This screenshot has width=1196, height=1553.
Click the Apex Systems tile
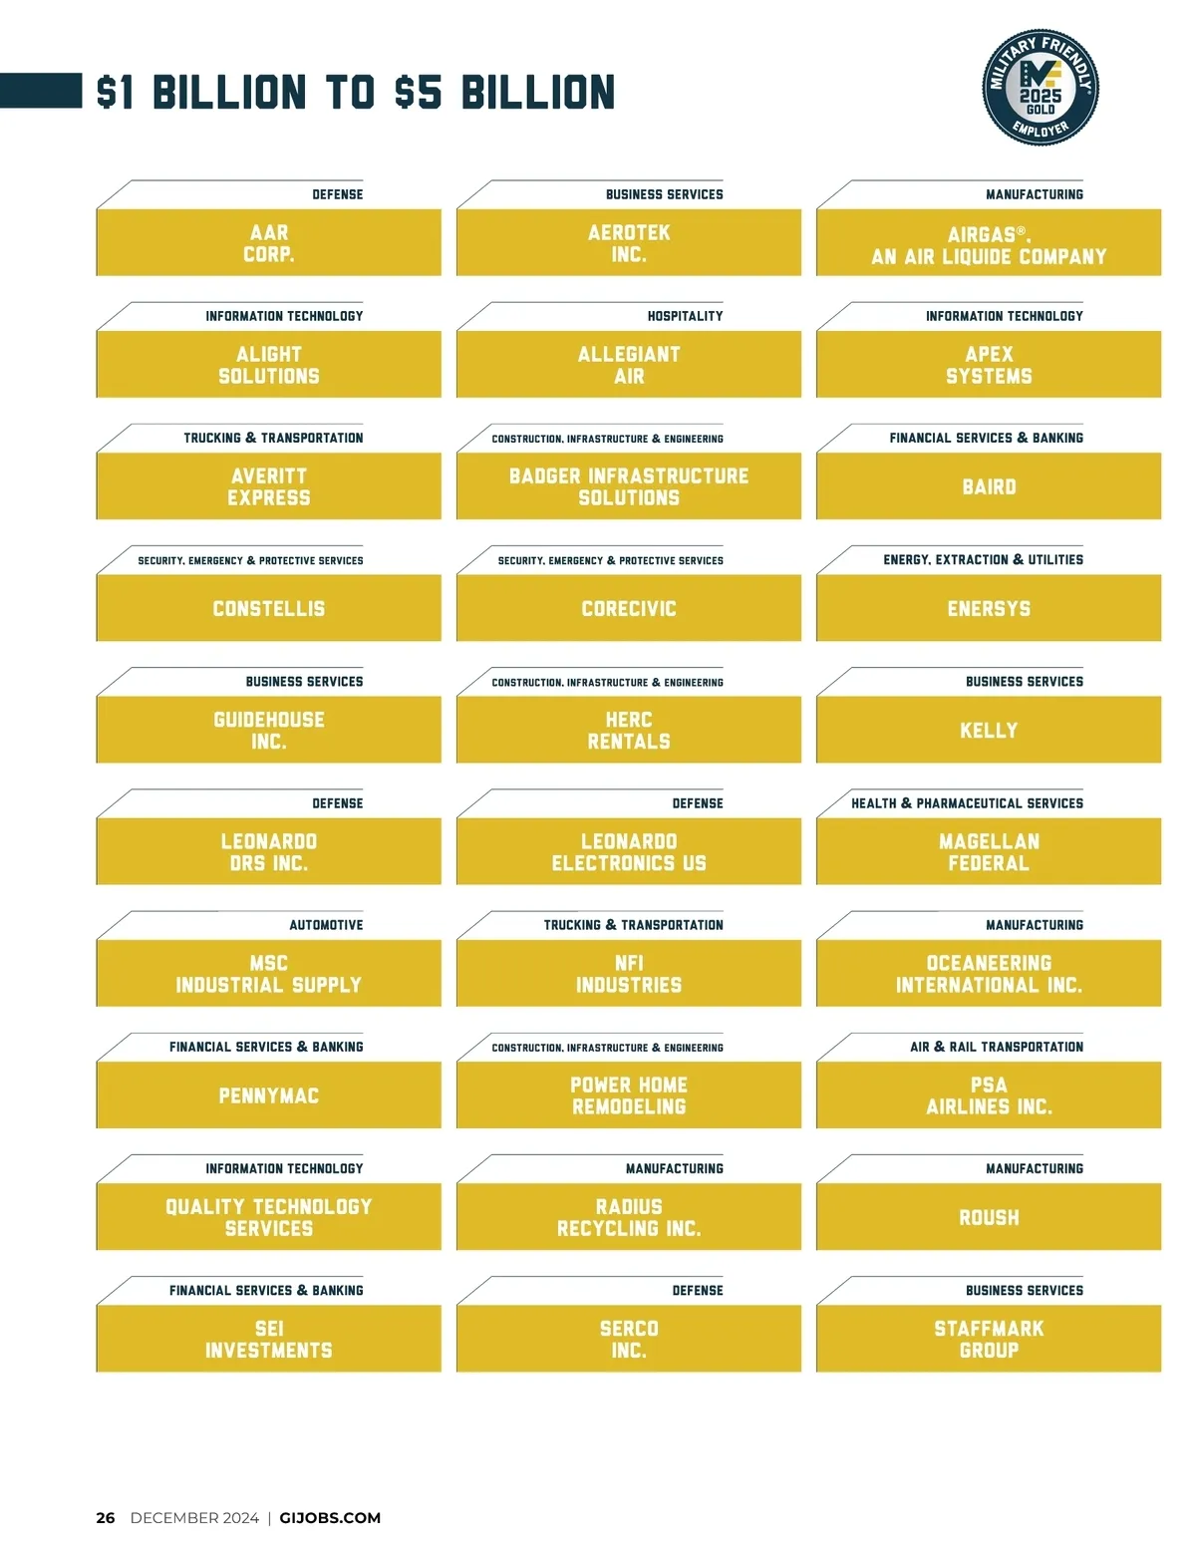989,365
